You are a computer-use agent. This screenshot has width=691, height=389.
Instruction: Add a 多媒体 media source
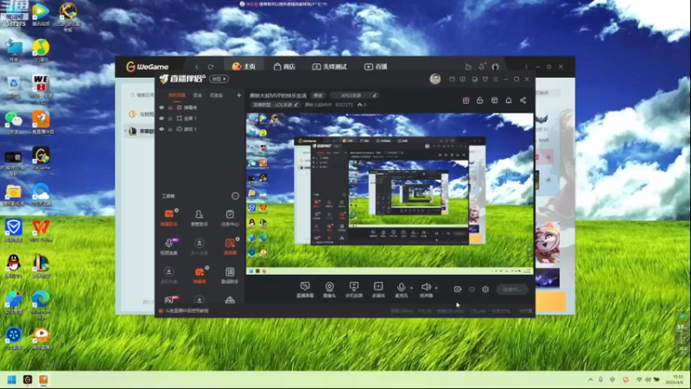(378, 290)
